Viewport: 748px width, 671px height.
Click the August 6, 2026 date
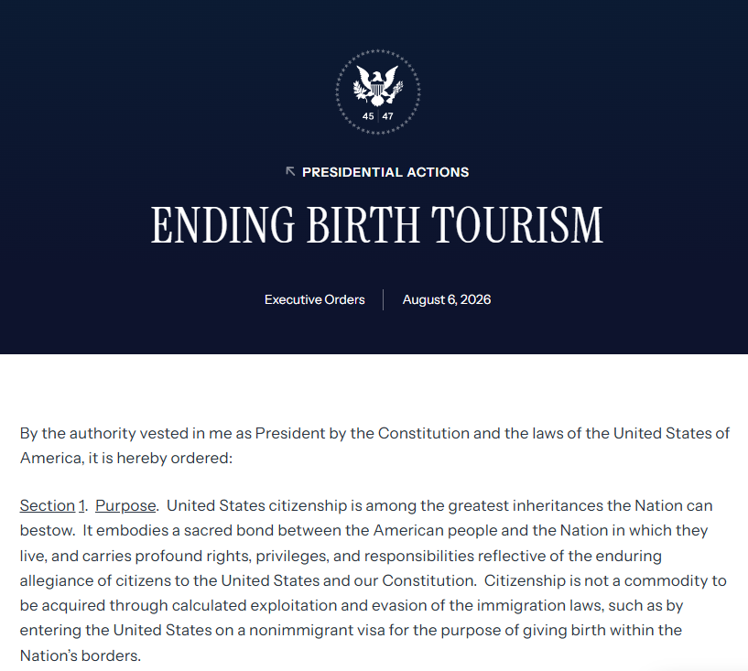(447, 299)
